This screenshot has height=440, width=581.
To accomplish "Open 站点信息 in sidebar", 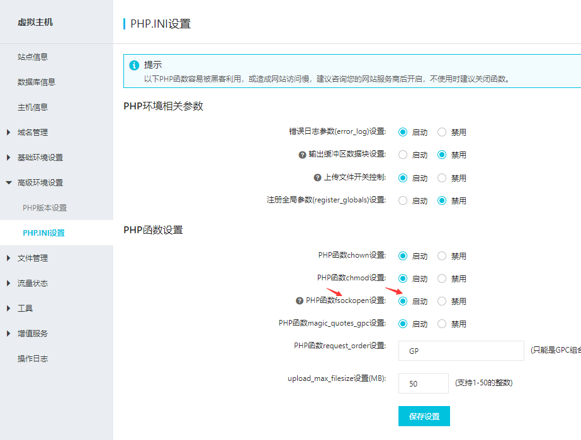I will click(x=33, y=57).
